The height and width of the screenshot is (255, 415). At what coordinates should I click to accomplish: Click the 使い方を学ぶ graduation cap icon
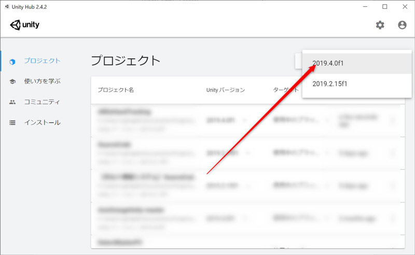(12, 82)
